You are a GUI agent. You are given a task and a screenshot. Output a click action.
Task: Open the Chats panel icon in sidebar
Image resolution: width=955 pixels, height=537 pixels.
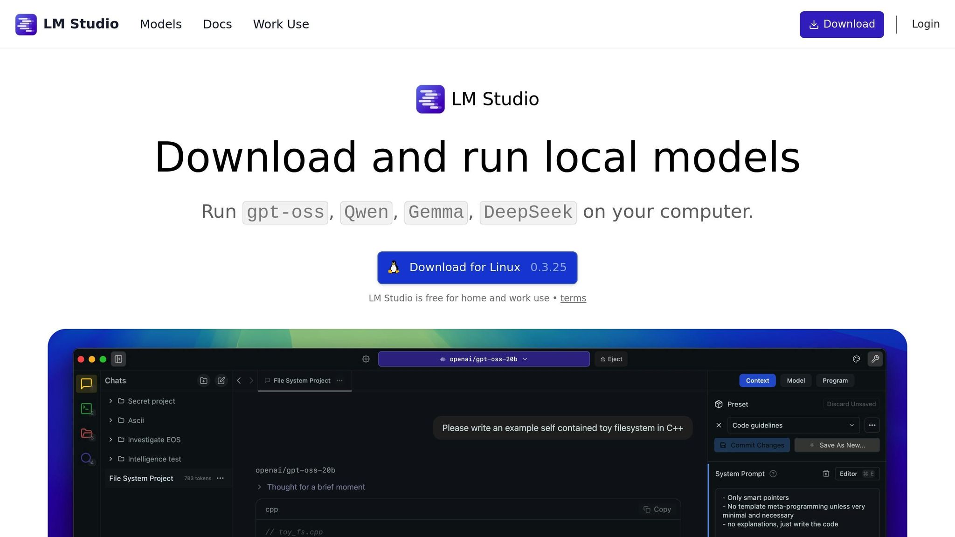pos(87,384)
